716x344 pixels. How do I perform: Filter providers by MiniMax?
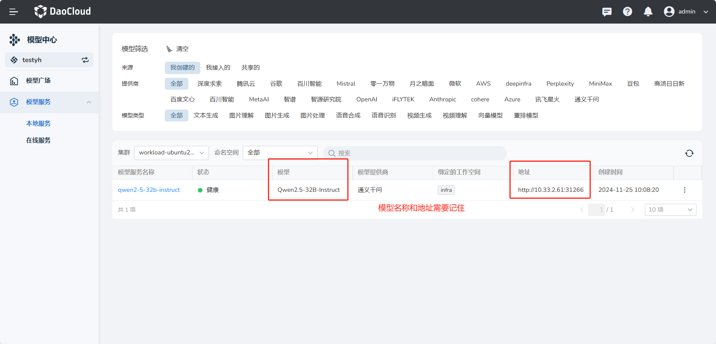click(x=600, y=84)
